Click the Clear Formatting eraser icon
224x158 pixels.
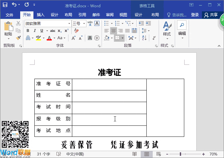[x=76, y=31]
